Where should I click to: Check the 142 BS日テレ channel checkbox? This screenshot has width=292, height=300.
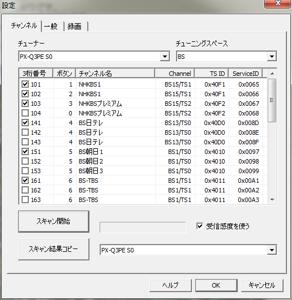[25, 132]
